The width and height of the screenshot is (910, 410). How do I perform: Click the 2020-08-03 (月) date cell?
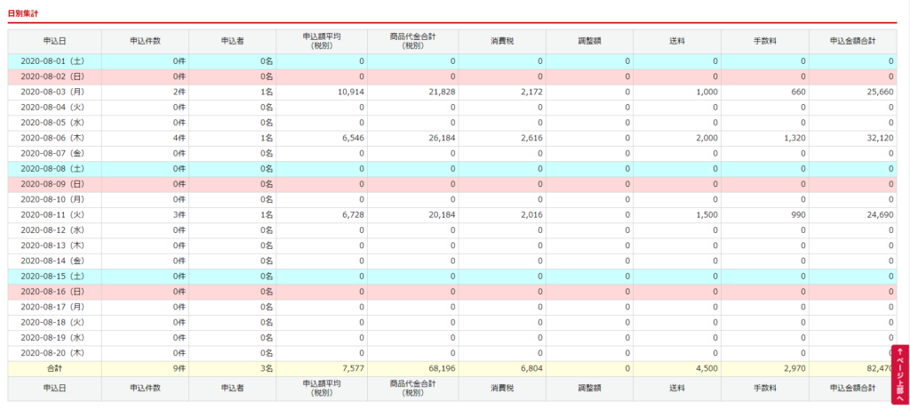click(54, 92)
